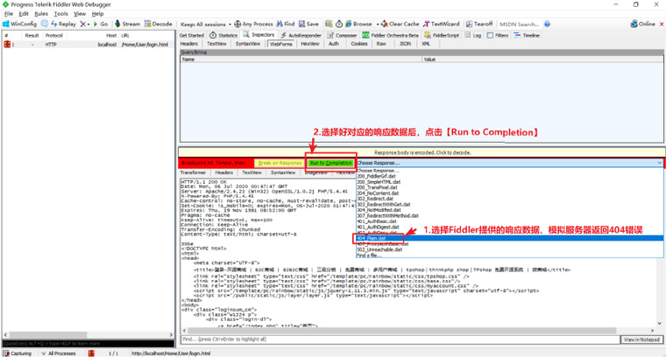666x357 pixels.
Task: Click the Break on Response button
Action: click(280, 163)
